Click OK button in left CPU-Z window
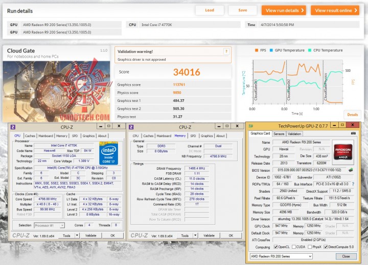 click(112, 235)
